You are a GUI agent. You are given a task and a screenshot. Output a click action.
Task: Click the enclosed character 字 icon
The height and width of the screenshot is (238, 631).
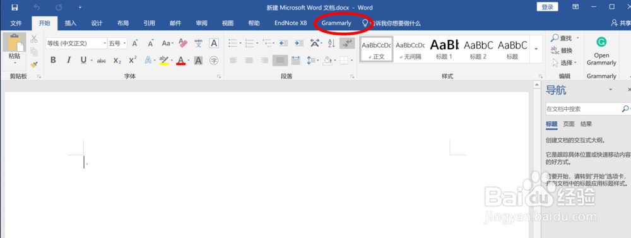coord(214,61)
